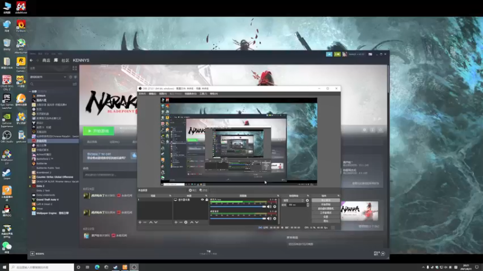Open OBS source properties gear icon
The height and width of the screenshot is (271, 483).
pyautogui.click(x=186, y=222)
